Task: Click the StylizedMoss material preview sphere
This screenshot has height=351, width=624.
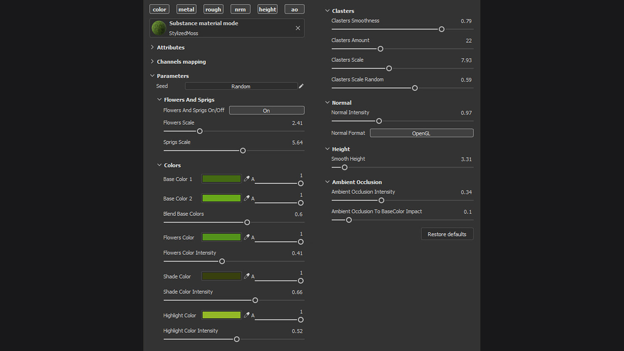Action: point(159,28)
